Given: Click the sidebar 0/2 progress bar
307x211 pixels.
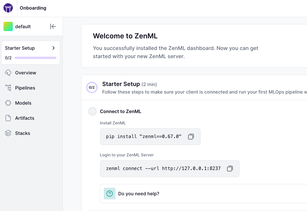Looking at the screenshot, I should 35,58.
